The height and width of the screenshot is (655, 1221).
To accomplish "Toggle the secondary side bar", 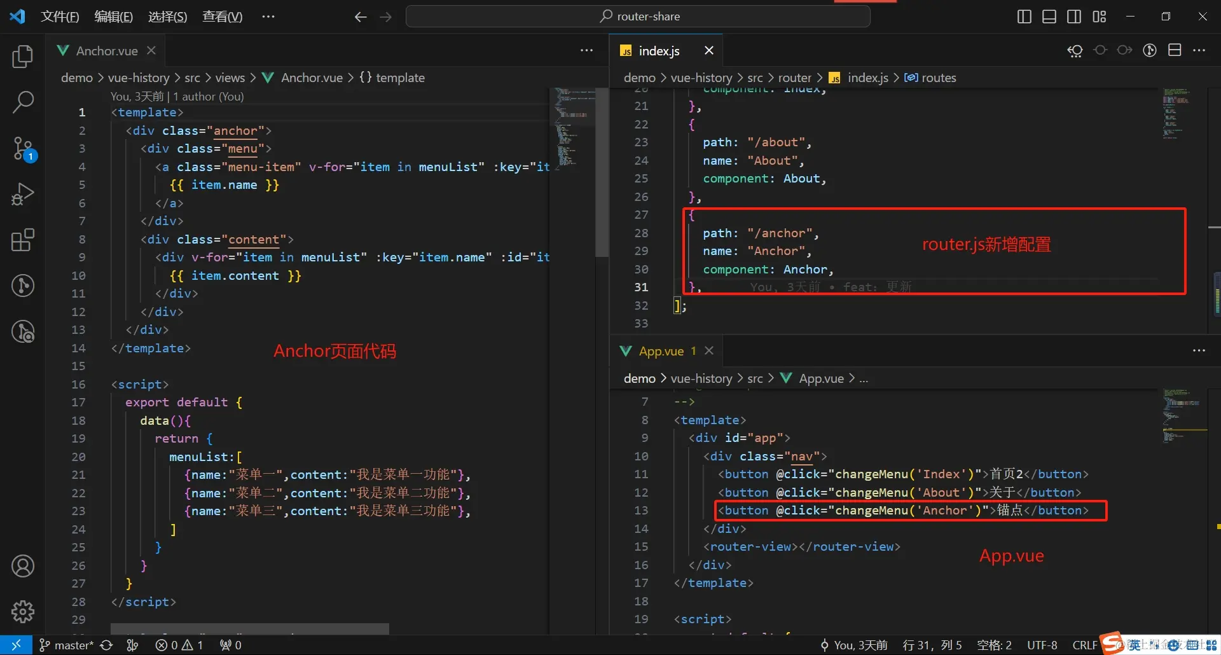I will (1074, 17).
